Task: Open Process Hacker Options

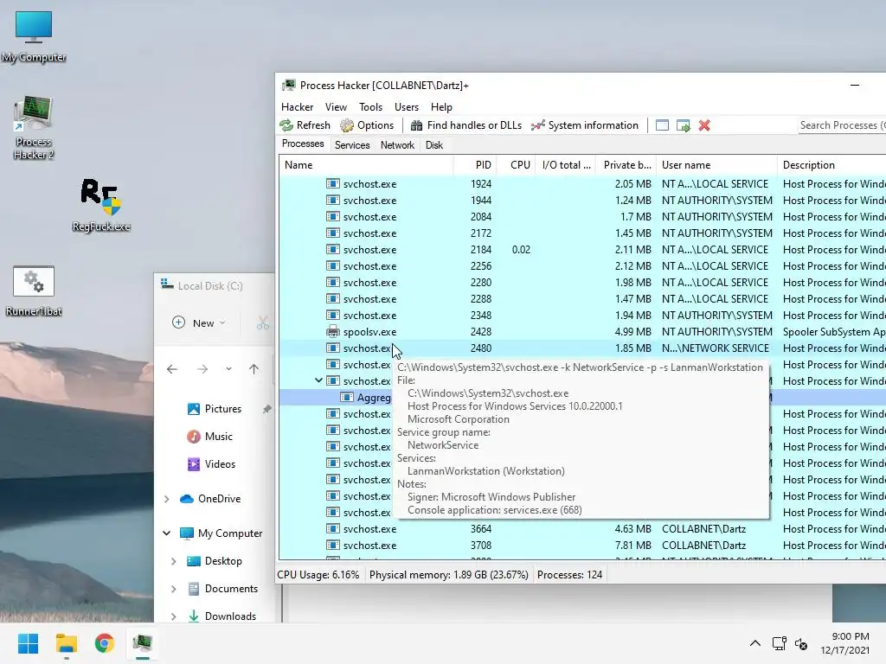Action: click(367, 125)
